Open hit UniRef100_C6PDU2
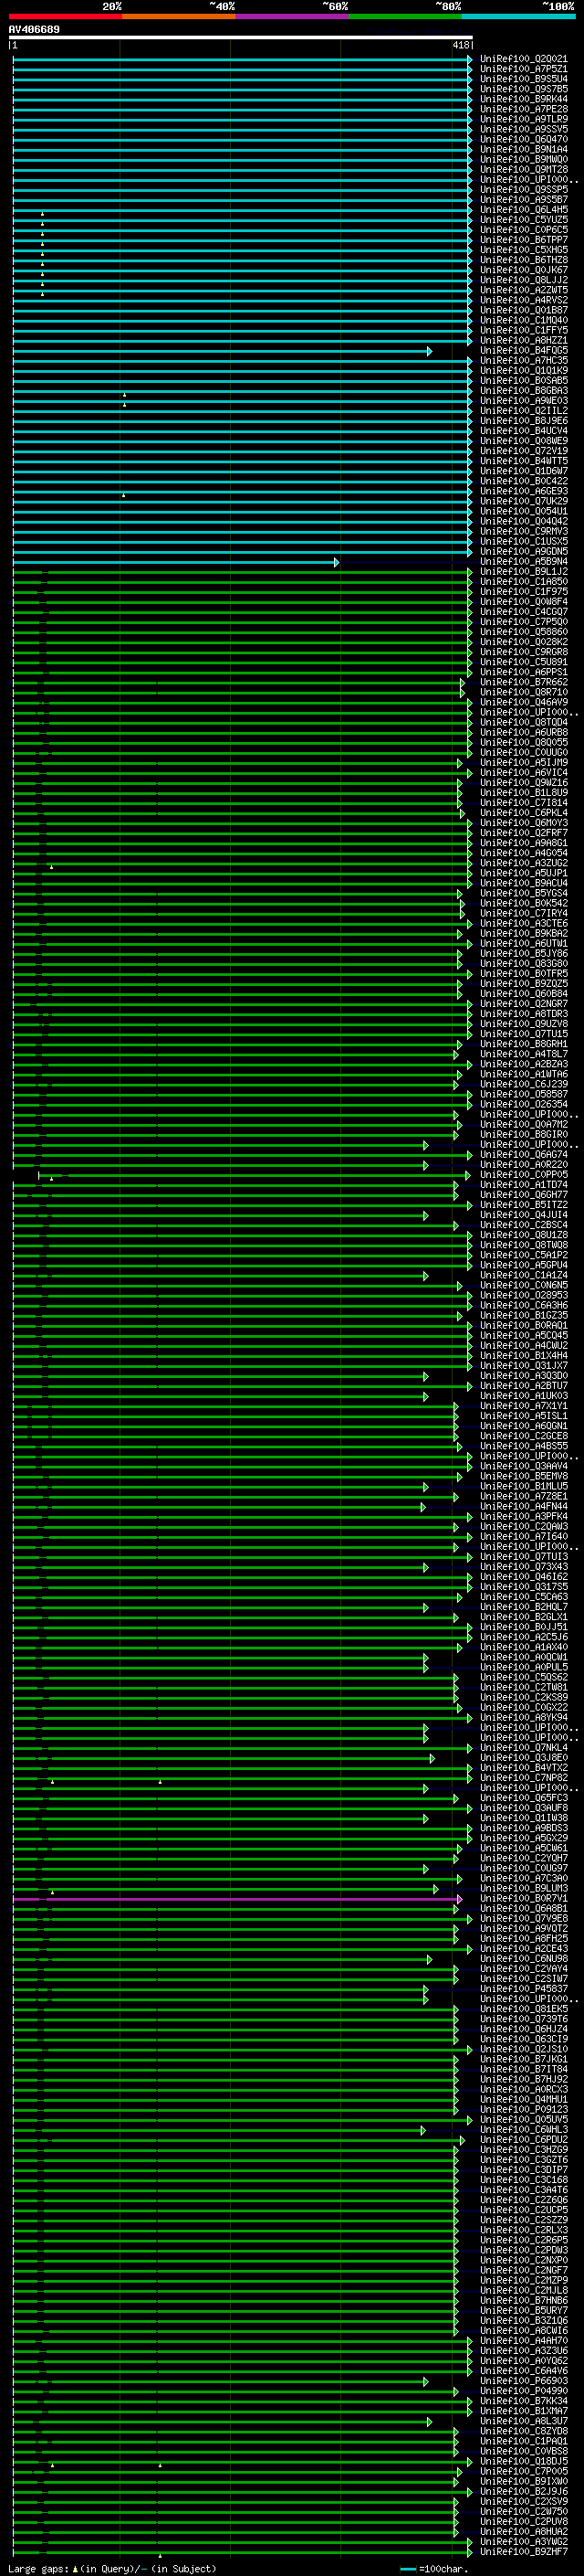This screenshot has height=2576, width=584. (x=523, y=2140)
